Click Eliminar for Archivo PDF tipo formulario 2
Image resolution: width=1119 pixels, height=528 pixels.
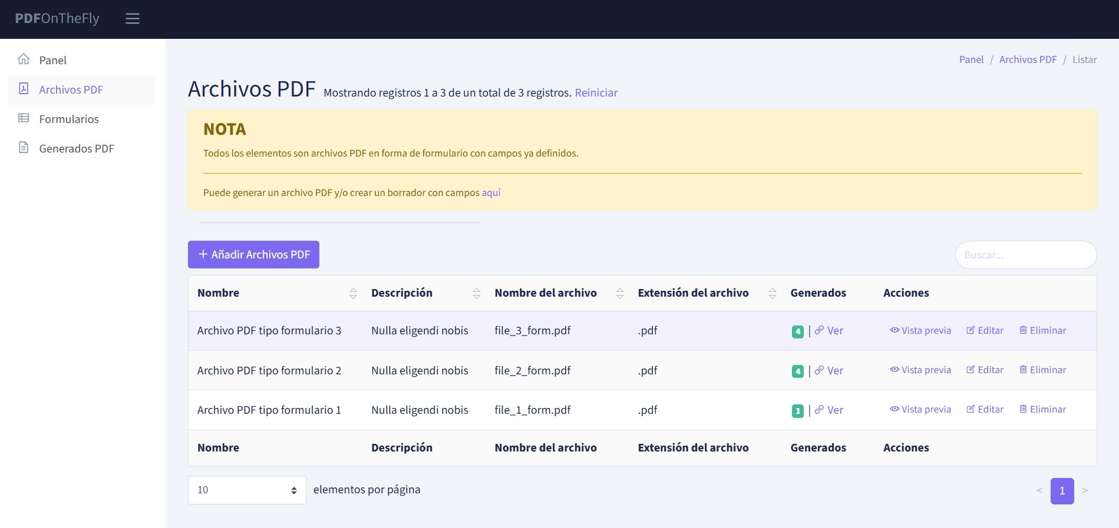[1042, 370]
